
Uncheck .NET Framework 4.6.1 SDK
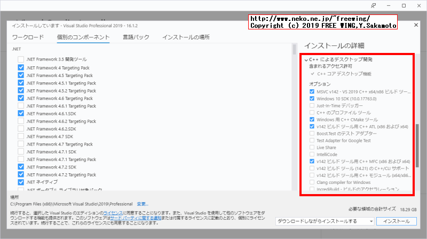(x=21, y=113)
